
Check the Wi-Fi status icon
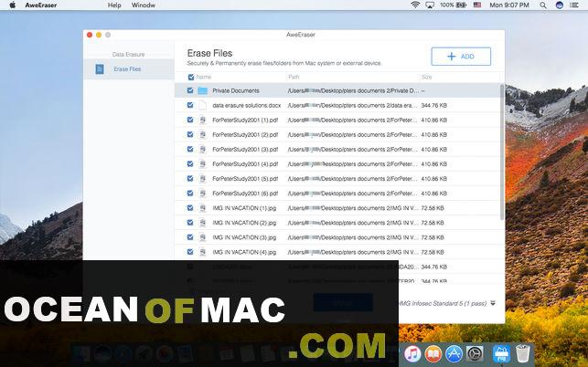pyautogui.click(x=415, y=5)
